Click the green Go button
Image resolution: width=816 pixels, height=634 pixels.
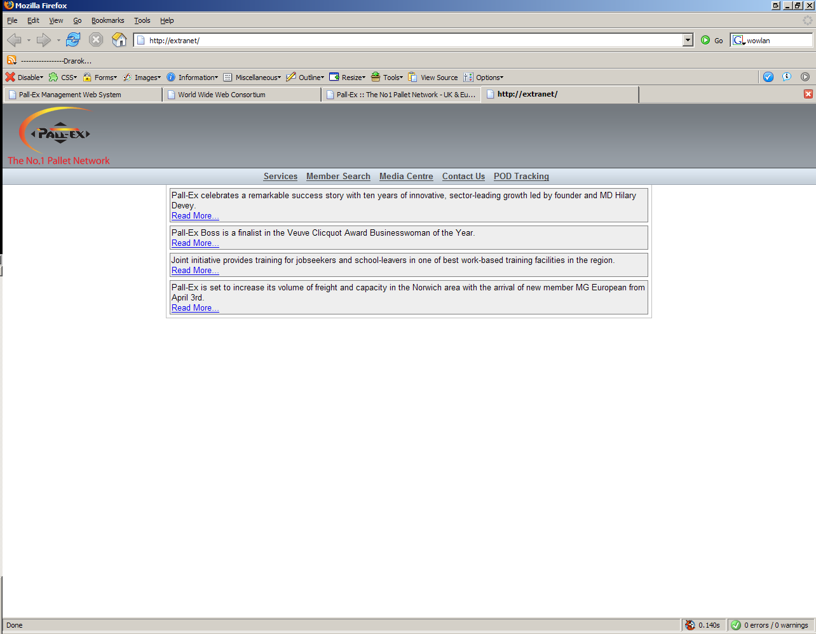712,40
